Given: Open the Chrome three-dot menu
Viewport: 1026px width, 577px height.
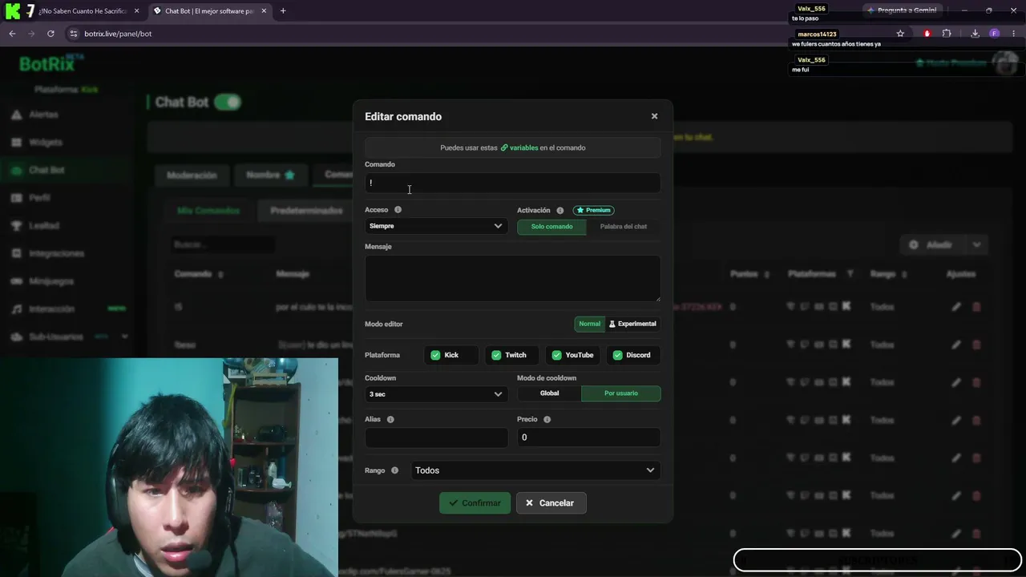Looking at the screenshot, I should [x=1014, y=34].
